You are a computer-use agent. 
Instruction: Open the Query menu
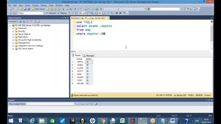click(x=28, y=6)
